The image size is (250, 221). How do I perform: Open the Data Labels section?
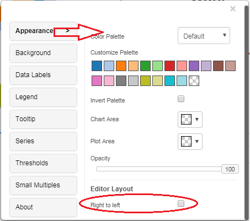point(43,75)
